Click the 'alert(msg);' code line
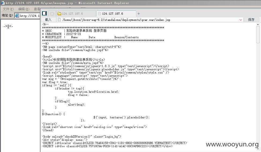261x152 pixels. (77, 104)
